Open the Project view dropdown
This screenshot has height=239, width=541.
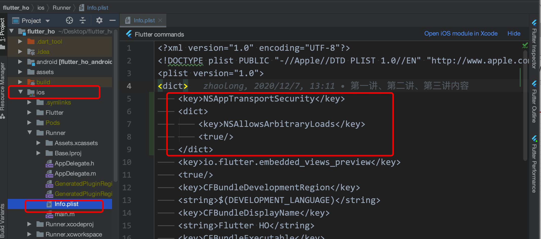48,21
